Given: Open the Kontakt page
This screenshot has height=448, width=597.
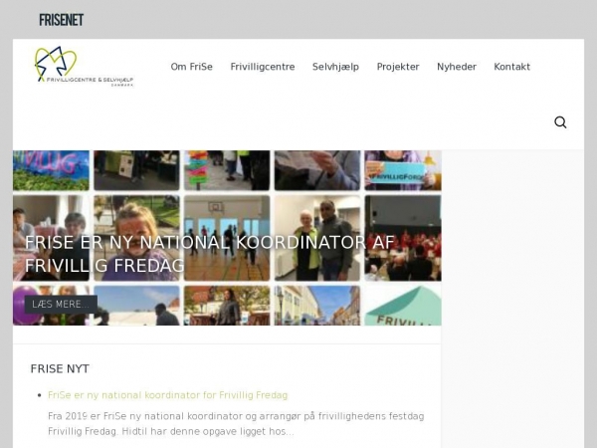Looking at the screenshot, I should click(511, 67).
